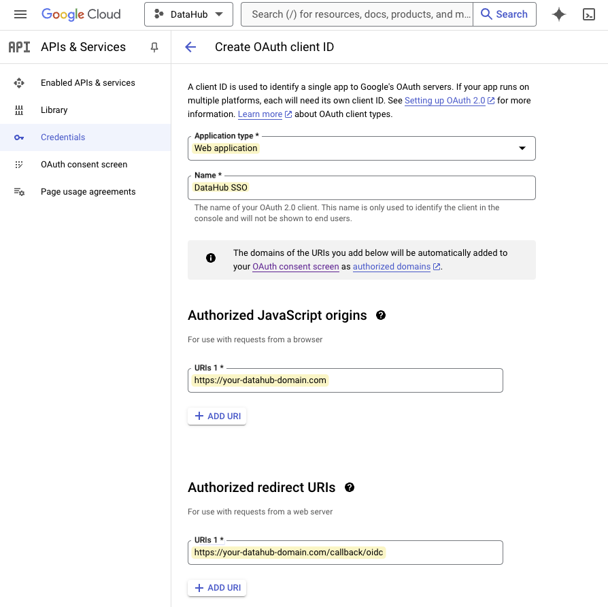Click 'For use with requests from a web server'
This screenshot has height=607, width=608.
point(260,512)
